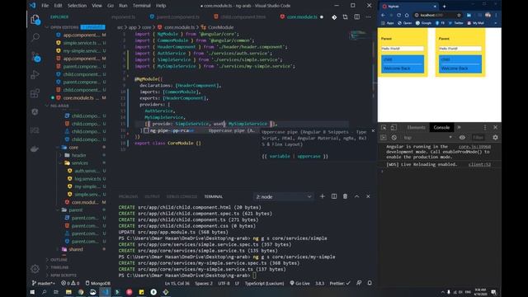Switch to DevTools Elements tab

(416, 127)
